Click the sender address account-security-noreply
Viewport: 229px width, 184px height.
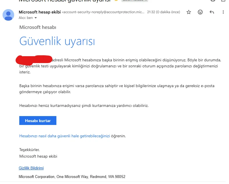[103, 12]
